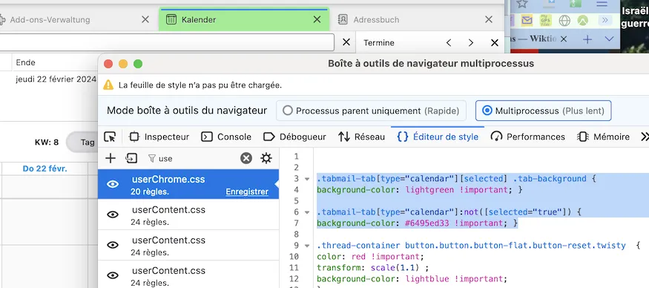The width and height of the screenshot is (649, 288).
Task: Activate the element picker icon
Action: tap(110, 137)
